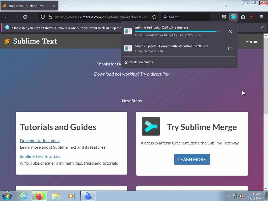
Task: Toggle the Downloads panel toolbar button
Action: [x=233, y=17]
